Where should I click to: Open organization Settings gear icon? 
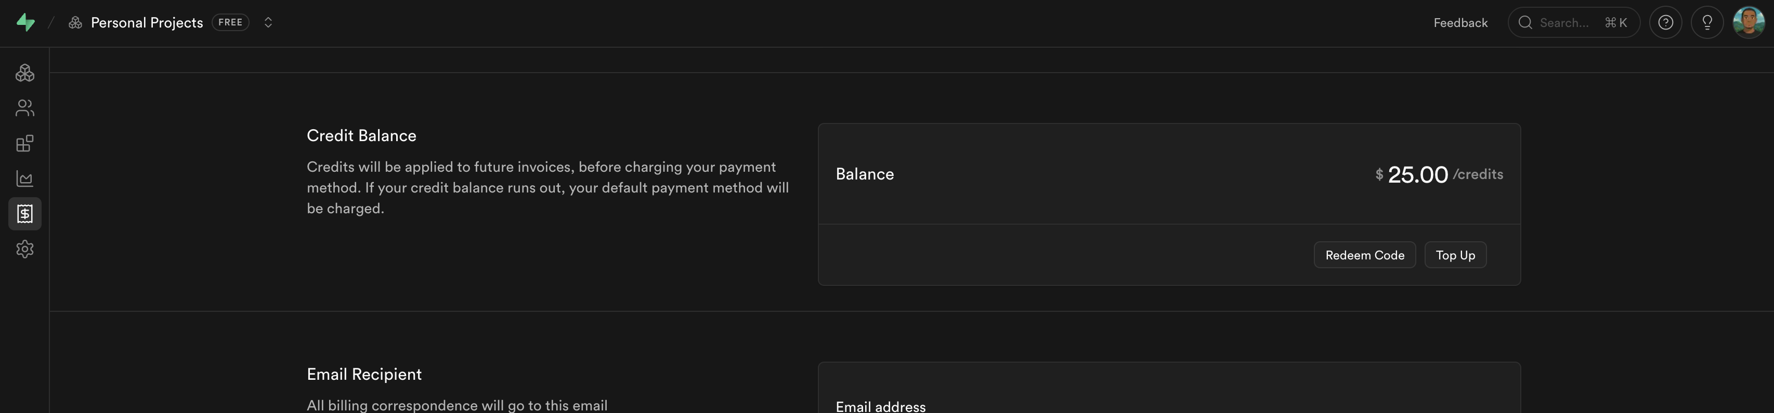[x=25, y=249]
